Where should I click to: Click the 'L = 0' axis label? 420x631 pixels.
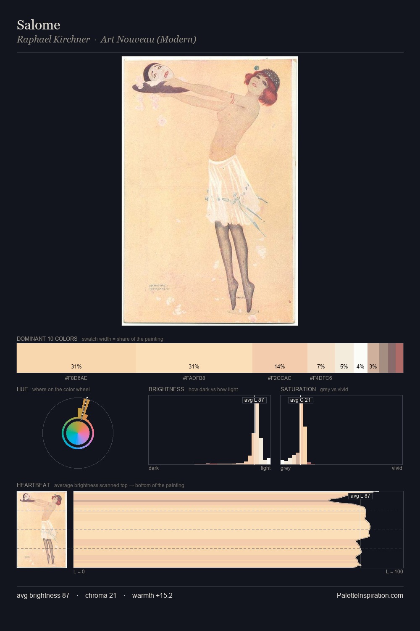pyautogui.click(x=79, y=572)
